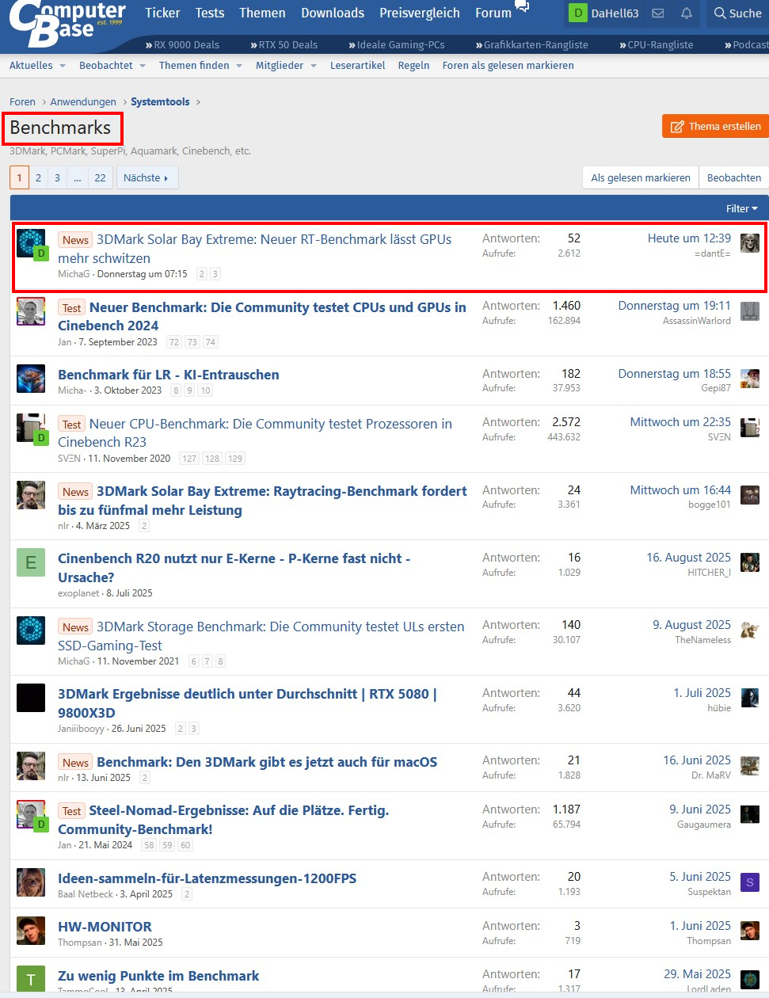Click the ComputerBase logo

[67, 24]
